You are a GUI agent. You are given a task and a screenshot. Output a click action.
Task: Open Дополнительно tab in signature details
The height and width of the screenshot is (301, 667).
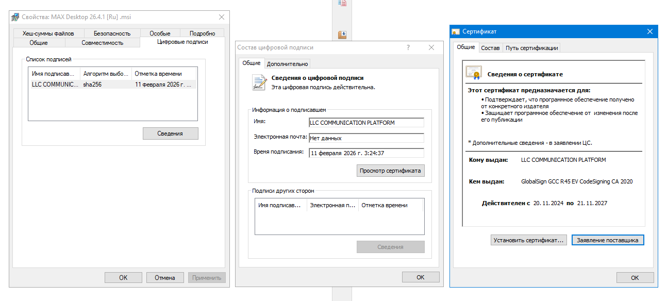click(x=288, y=64)
